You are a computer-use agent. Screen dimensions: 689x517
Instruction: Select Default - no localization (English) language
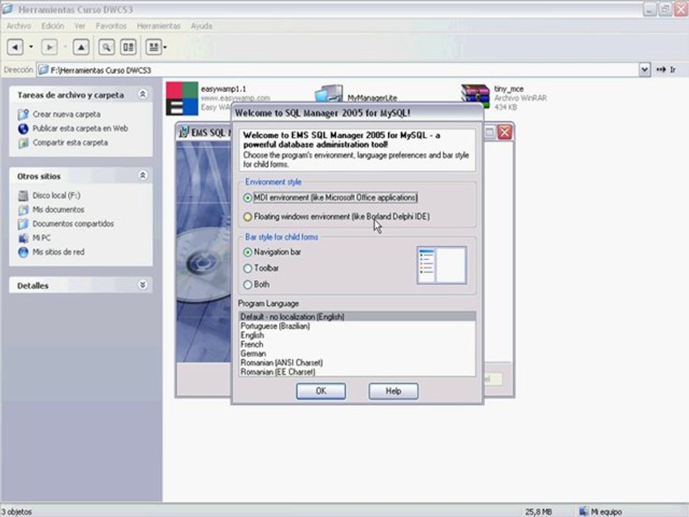(x=357, y=317)
